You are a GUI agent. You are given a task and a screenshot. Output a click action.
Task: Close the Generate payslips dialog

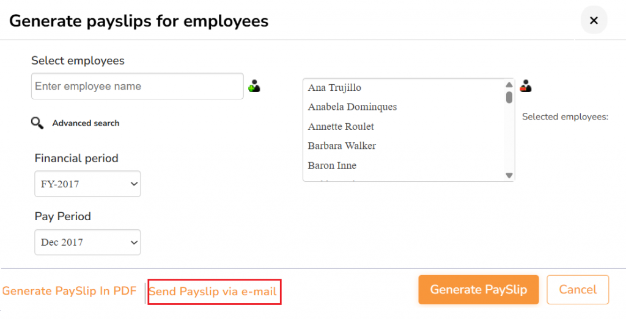point(593,21)
